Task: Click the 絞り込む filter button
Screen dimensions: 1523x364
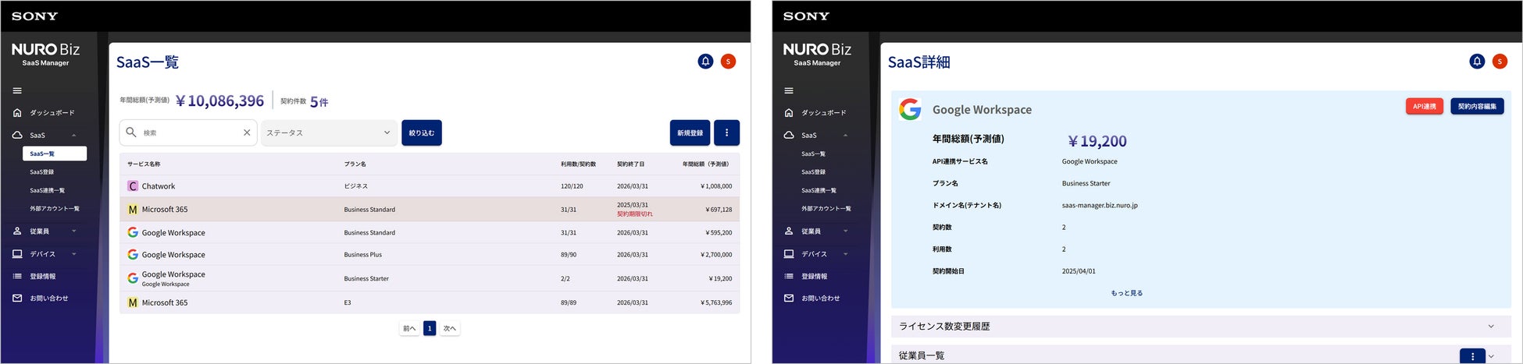Action: pos(422,133)
